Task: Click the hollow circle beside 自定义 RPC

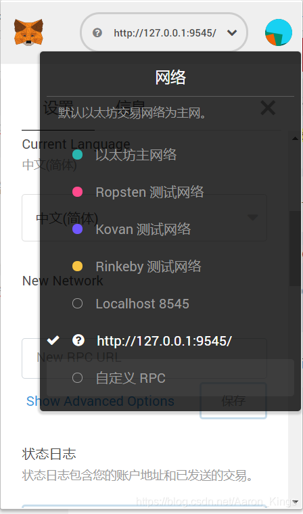Action: pyautogui.click(x=77, y=378)
